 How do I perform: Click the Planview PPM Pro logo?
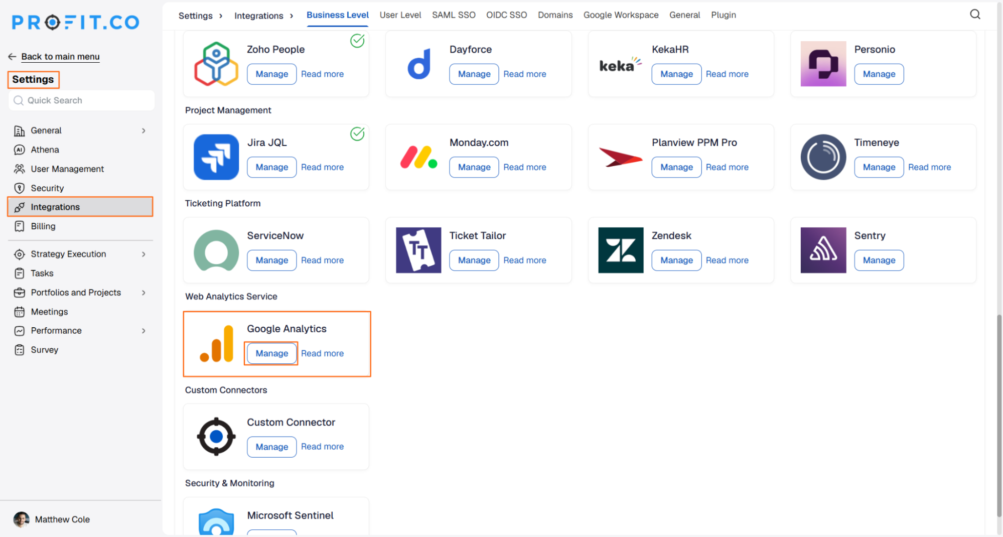point(621,158)
